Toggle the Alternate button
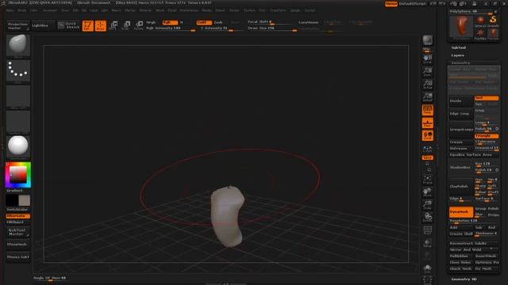508x285 pixels. pyautogui.click(x=18, y=216)
